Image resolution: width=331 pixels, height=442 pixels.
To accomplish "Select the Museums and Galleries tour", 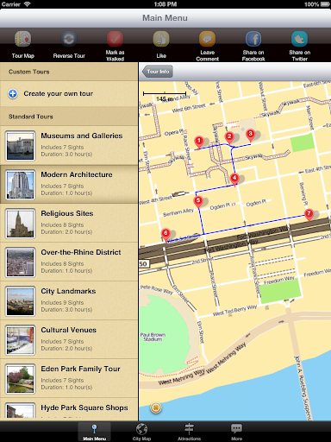I will tap(69, 145).
